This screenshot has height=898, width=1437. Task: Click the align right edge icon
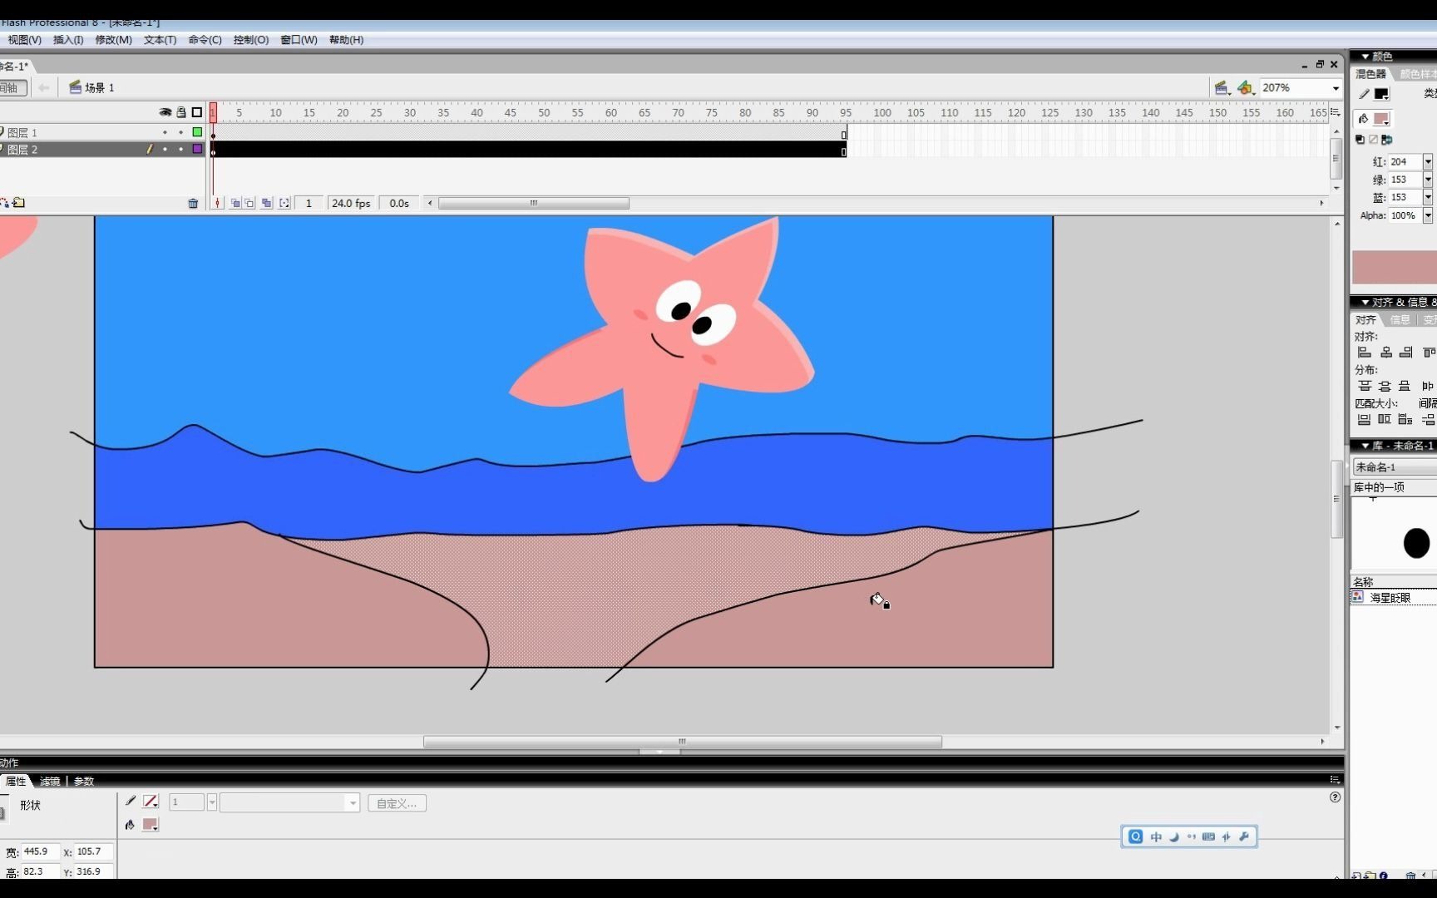click(x=1406, y=353)
